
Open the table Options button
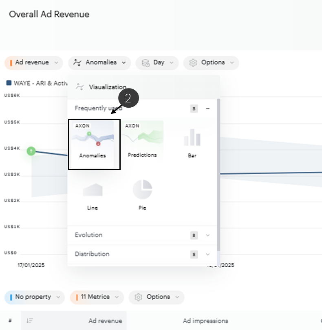click(x=157, y=297)
